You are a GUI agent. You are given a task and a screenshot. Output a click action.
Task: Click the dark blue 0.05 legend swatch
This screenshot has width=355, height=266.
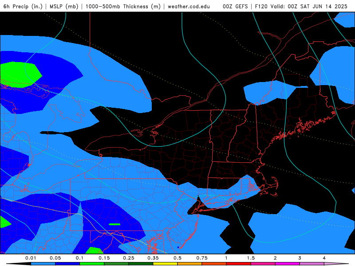[x=67, y=264]
